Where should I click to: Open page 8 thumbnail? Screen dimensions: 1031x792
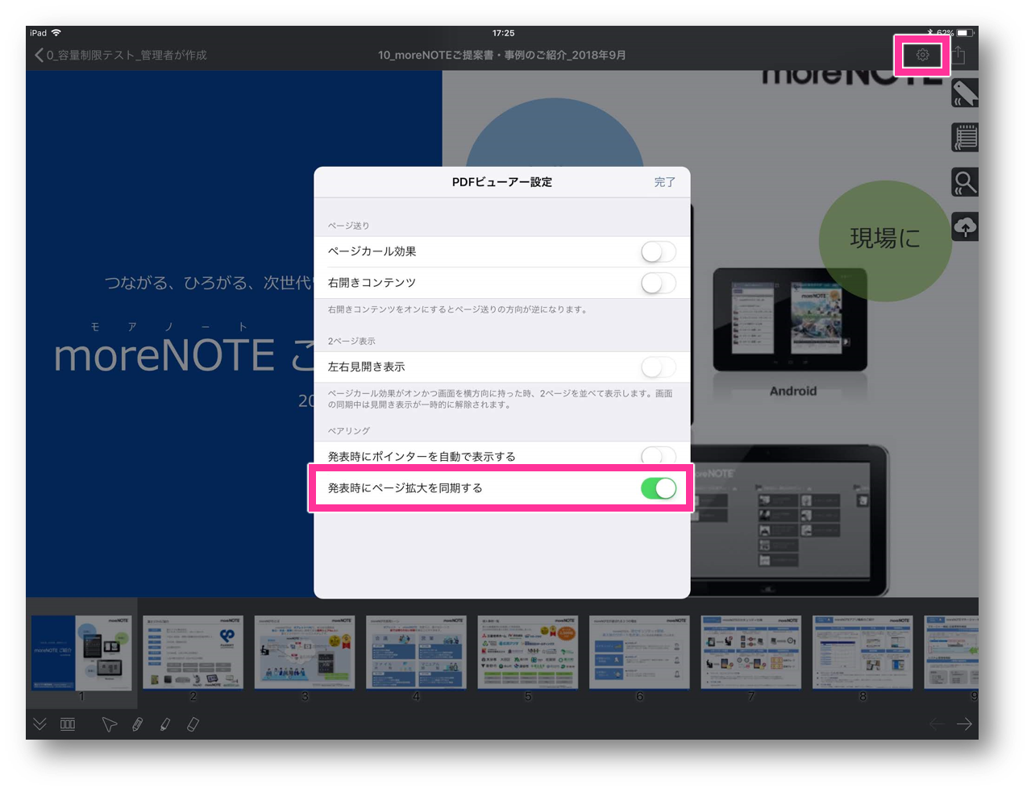[x=863, y=653]
